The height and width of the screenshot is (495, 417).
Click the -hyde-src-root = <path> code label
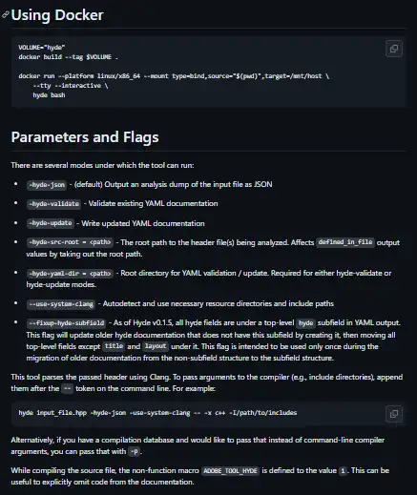pyautogui.click(x=70, y=242)
